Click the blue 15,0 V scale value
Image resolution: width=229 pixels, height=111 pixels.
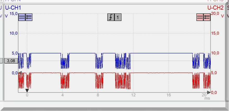pyautogui.click(x=14, y=14)
